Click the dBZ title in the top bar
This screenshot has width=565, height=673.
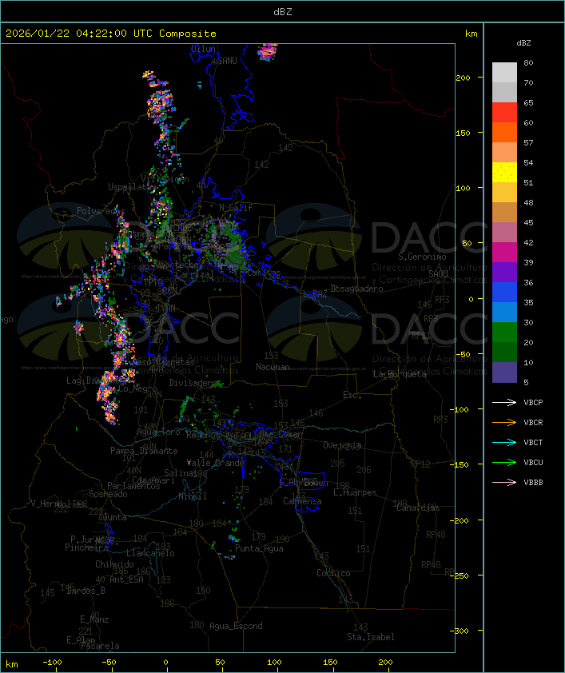[283, 11]
